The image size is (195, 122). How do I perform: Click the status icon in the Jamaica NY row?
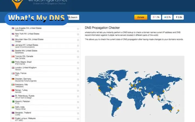coord(78,46)
